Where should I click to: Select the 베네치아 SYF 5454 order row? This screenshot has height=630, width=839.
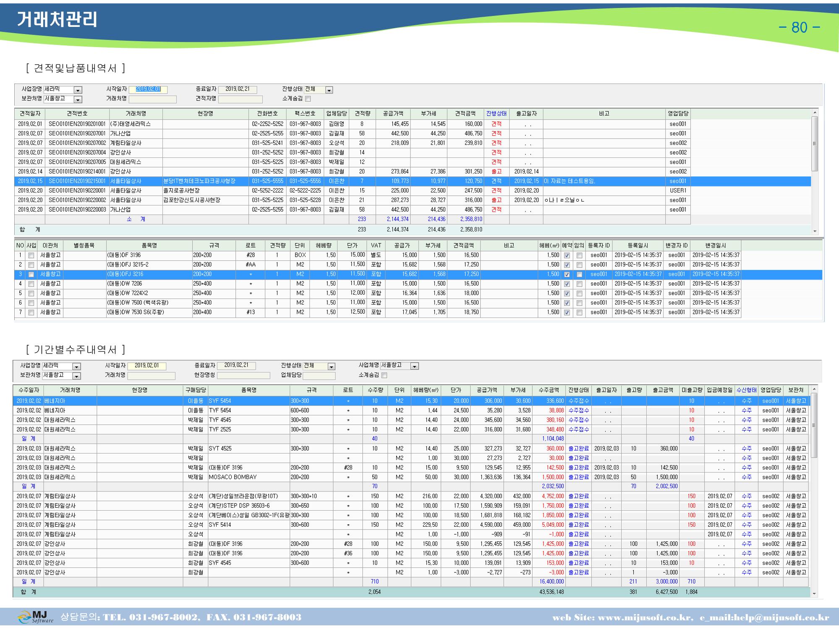(411, 401)
